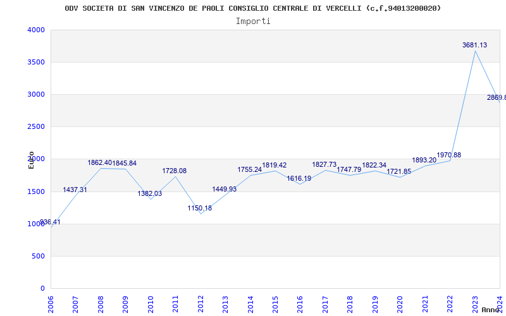Click the 2021 x-axis year label
Image resolution: width=506 pixels, height=316 pixels.
pyautogui.click(x=425, y=305)
